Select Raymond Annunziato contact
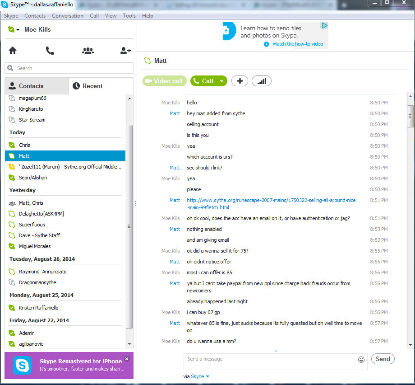Image resolution: width=415 pixels, height=385 pixels. click(x=65, y=272)
